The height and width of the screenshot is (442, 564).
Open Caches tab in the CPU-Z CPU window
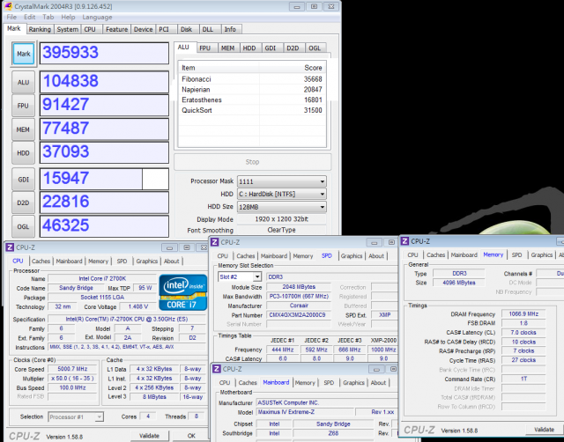click(x=41, y=262)
